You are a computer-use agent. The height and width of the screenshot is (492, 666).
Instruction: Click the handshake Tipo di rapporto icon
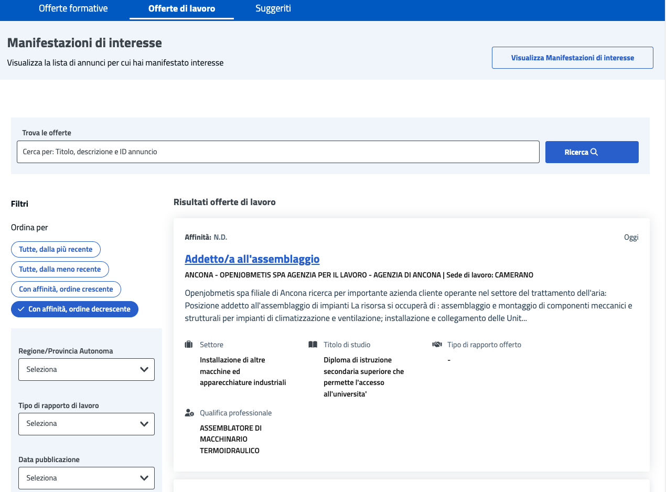pos(437,345)
